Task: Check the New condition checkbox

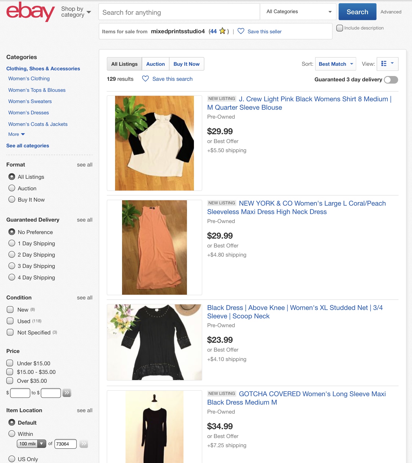Action: point(10,309)
